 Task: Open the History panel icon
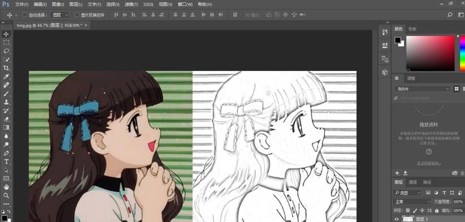coord(385,32)
